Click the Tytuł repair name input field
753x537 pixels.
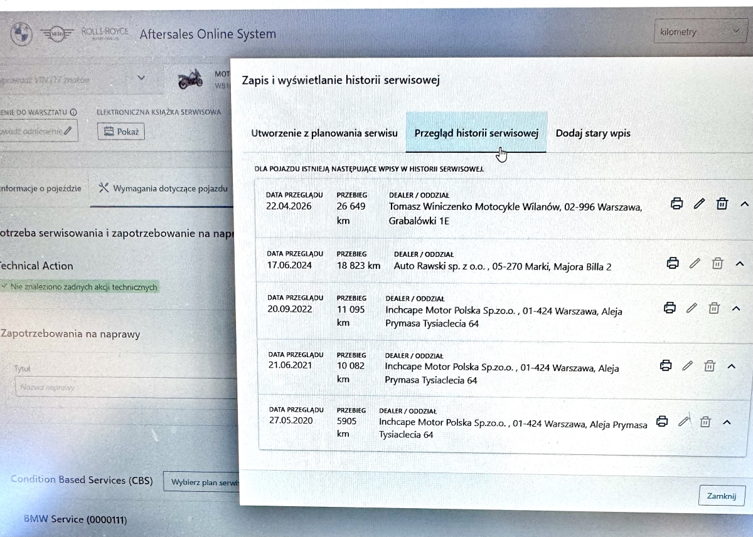coord(125,387)
